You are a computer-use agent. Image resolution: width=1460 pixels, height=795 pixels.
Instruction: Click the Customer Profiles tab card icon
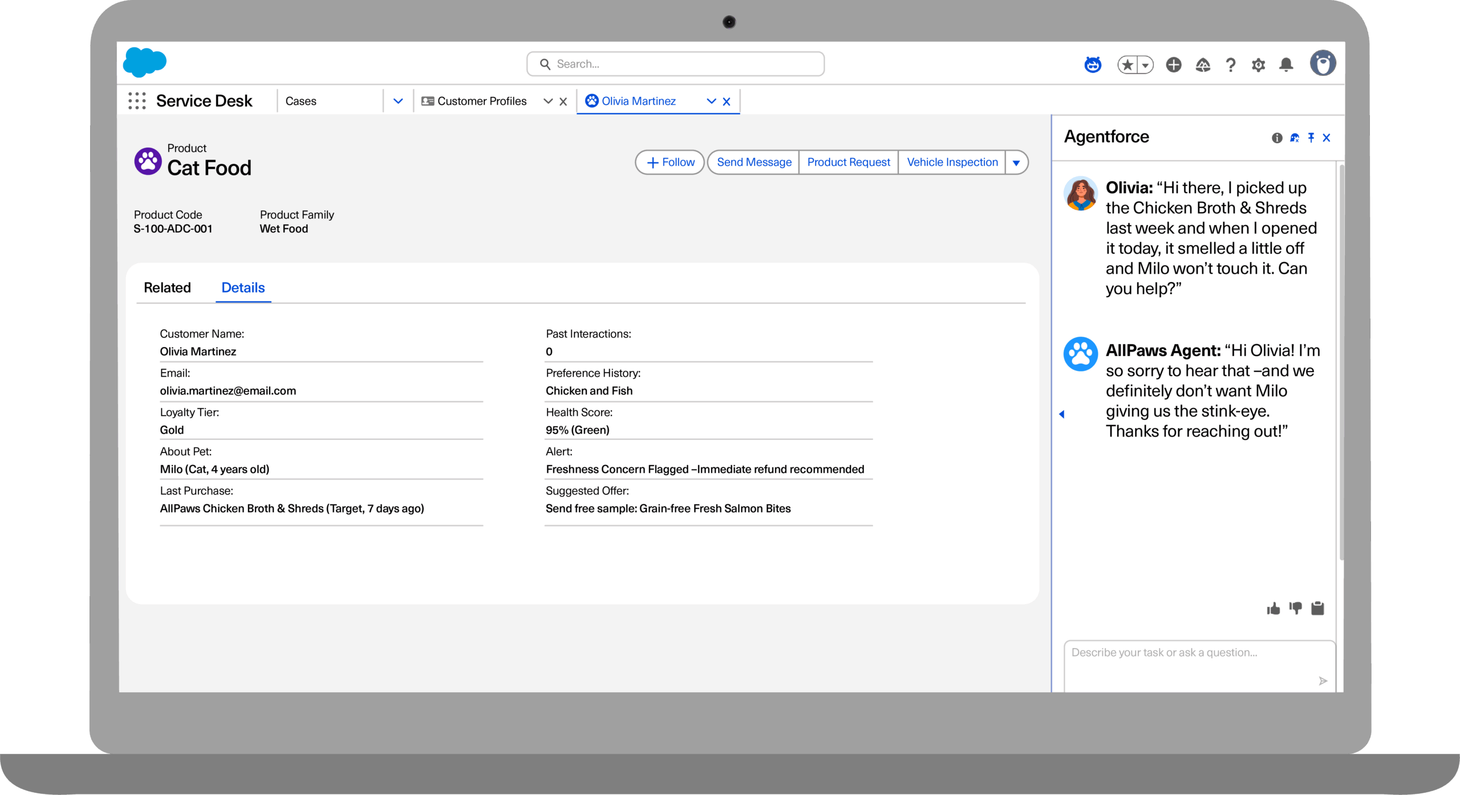tap(428, 101)
